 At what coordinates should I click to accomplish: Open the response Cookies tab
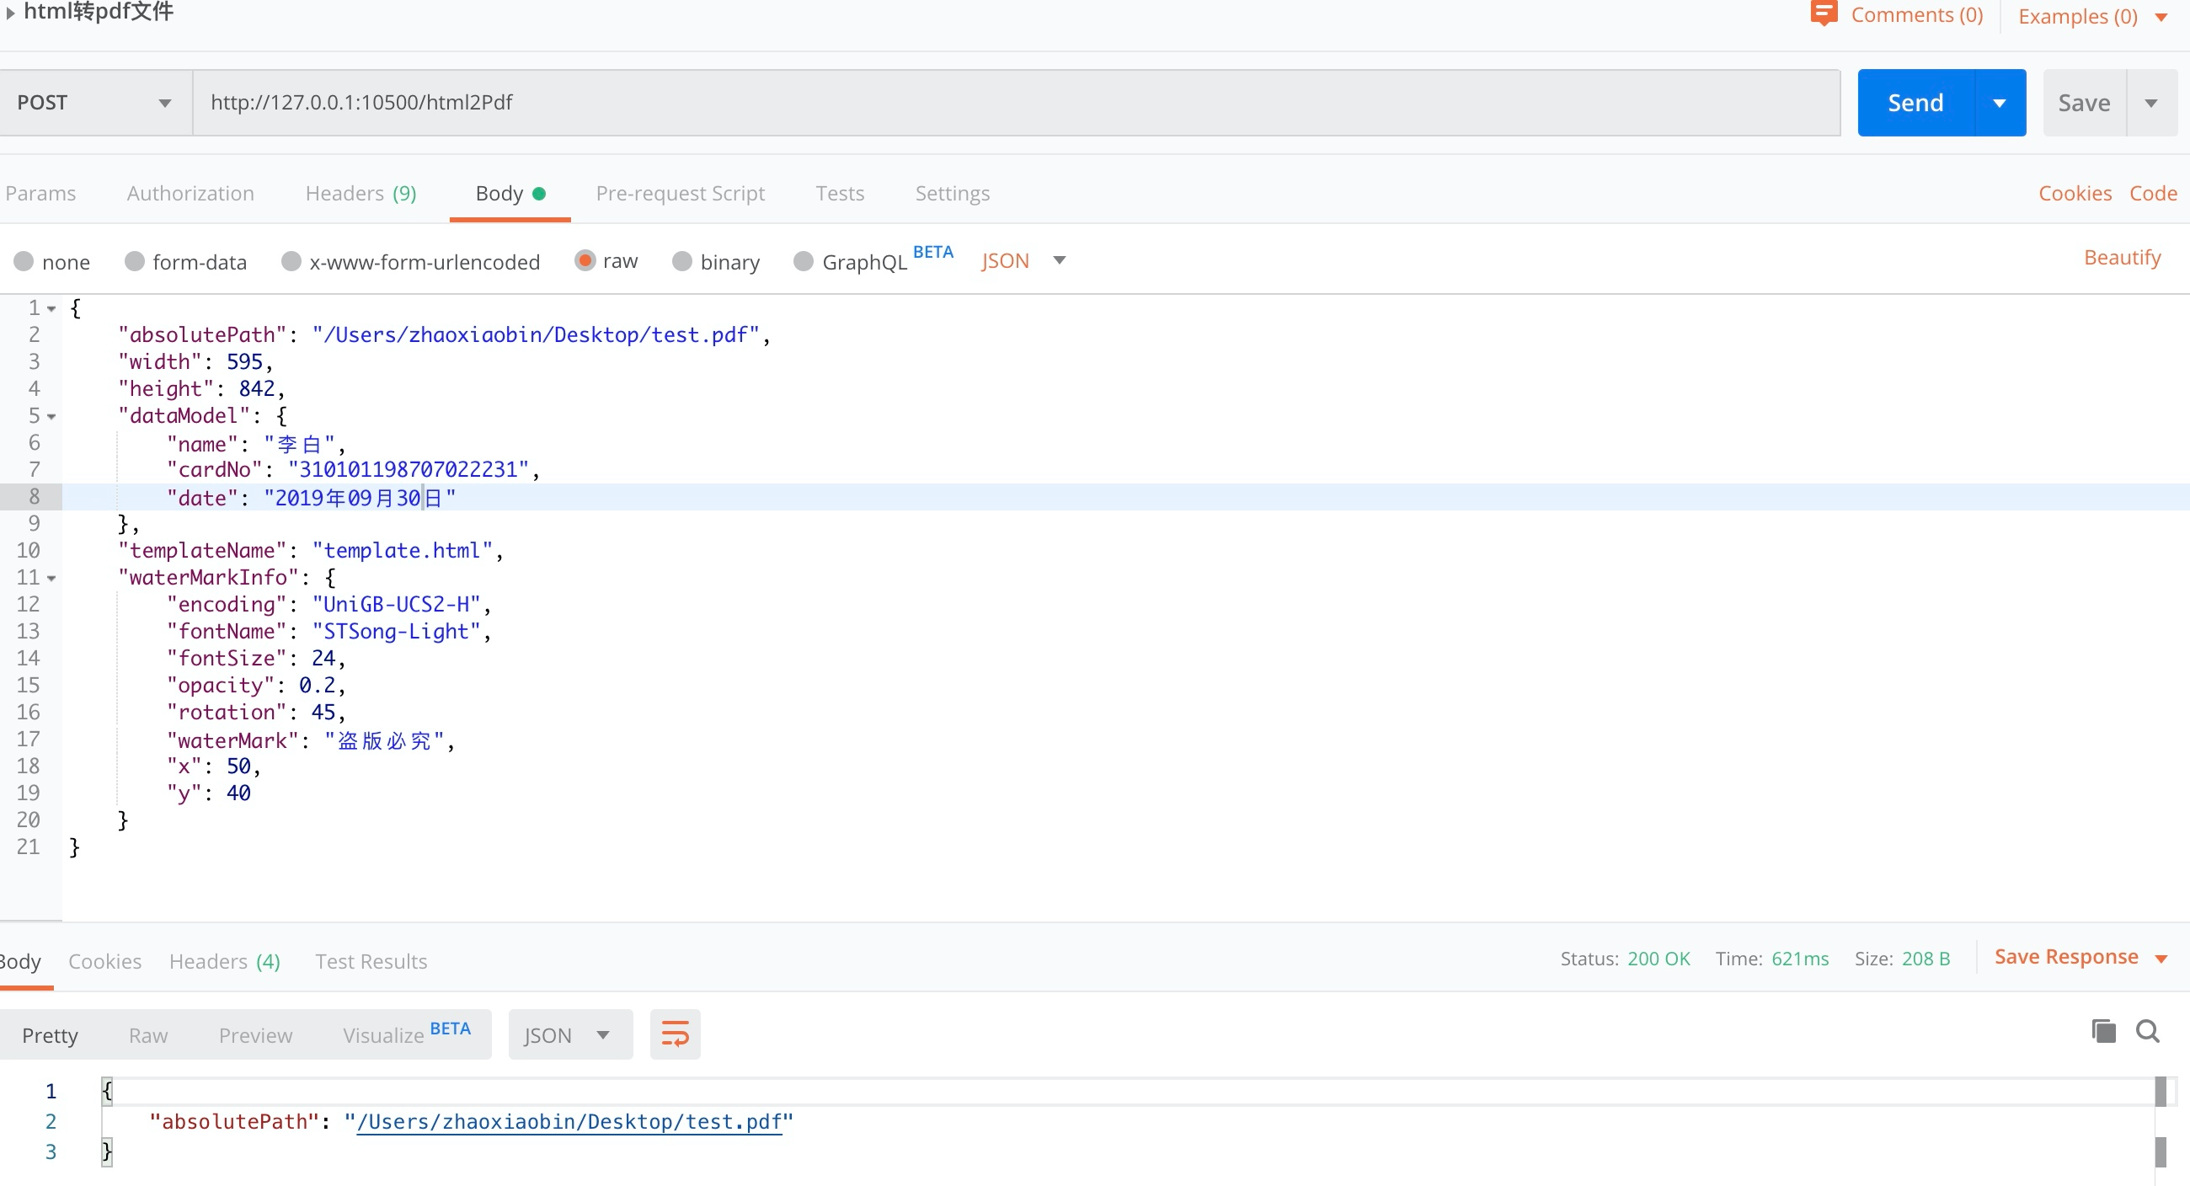[x=104, y=961]
